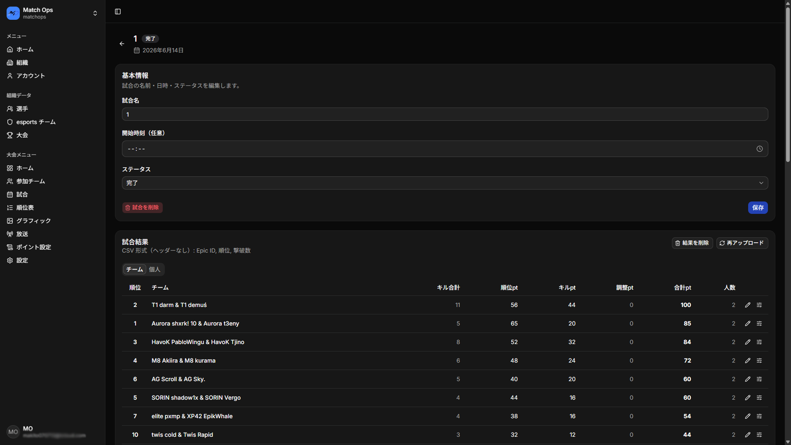Open 参加チーム in the sidebar

(x=53, y=181)
